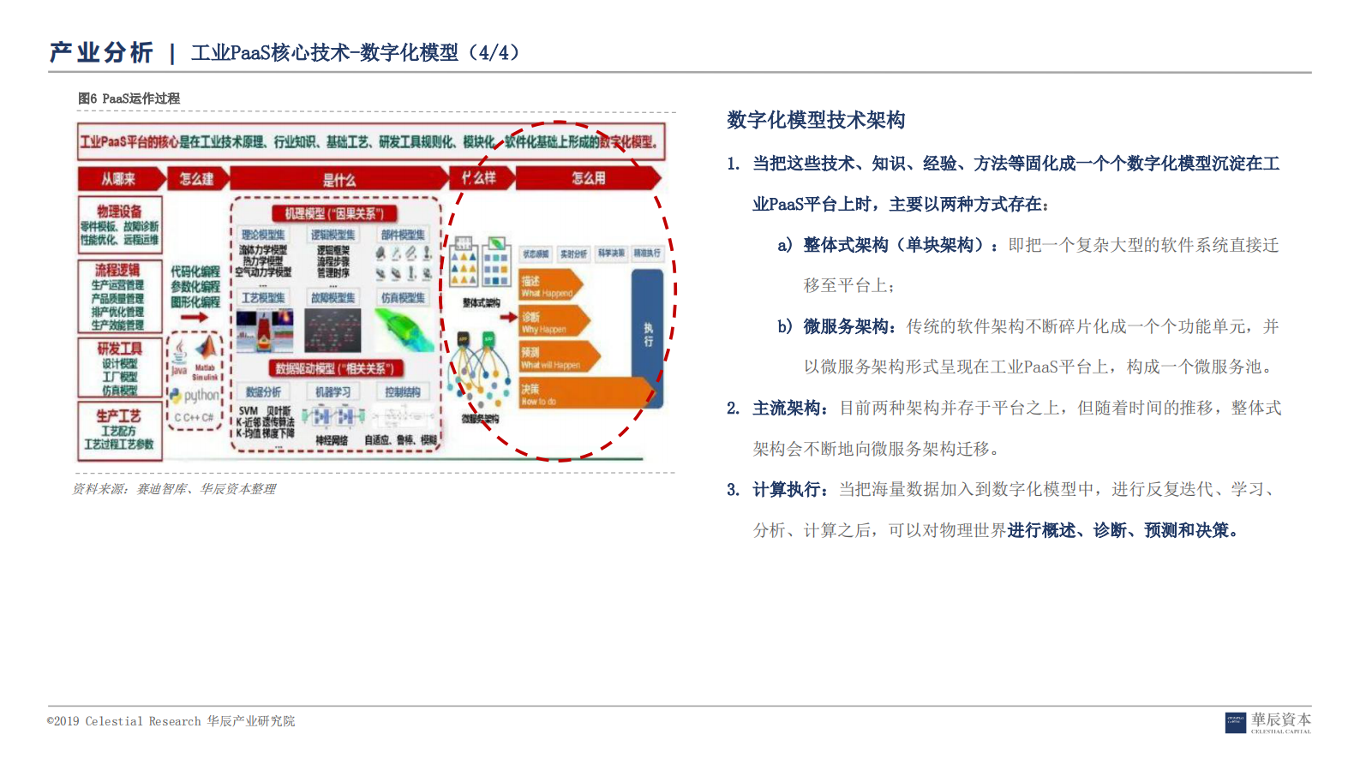The image size is (1360, 764).
Task: Click the 主流架构： bold text
Action: pos(791,408)
